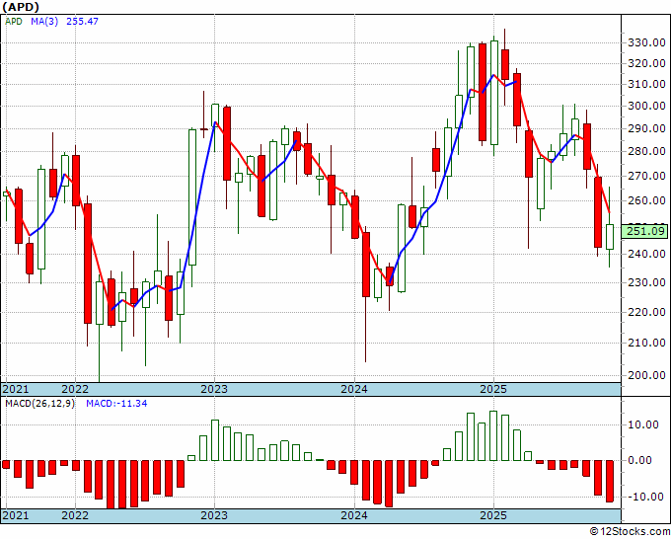
Task: Click the (APD) chart title
Action: [21, 7]
